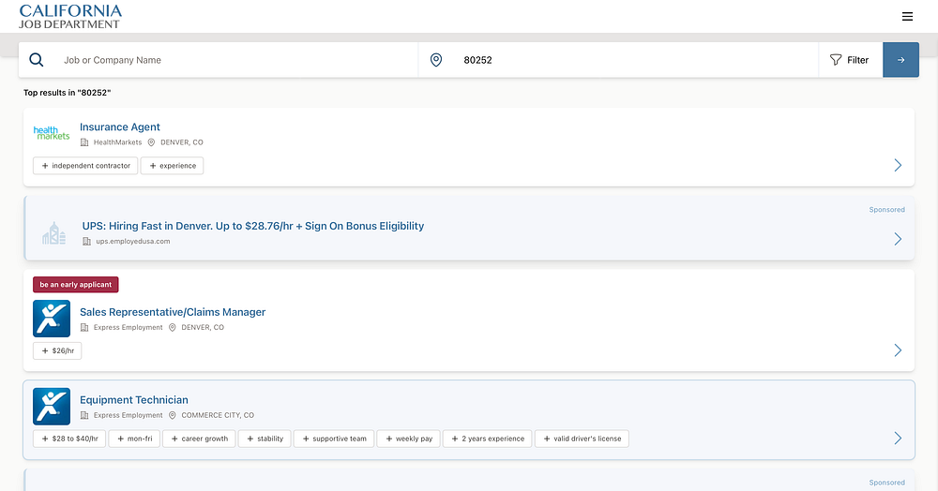Click the location pin icon in the search bar

436,60
